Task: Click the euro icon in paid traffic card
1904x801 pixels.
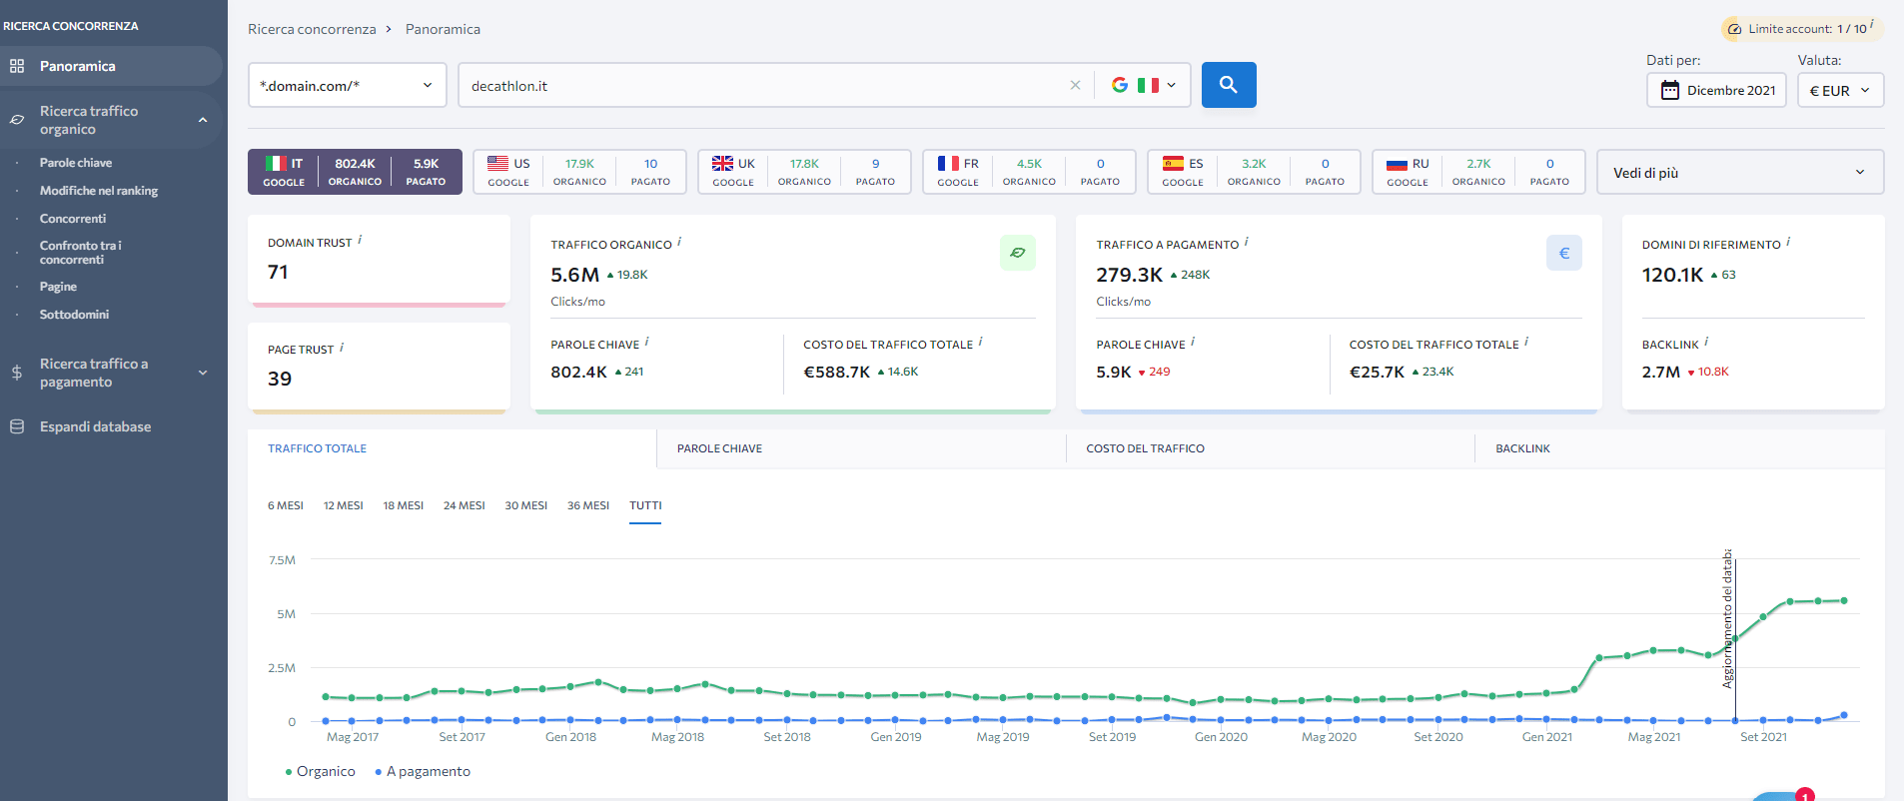Action: point(1564,253)
